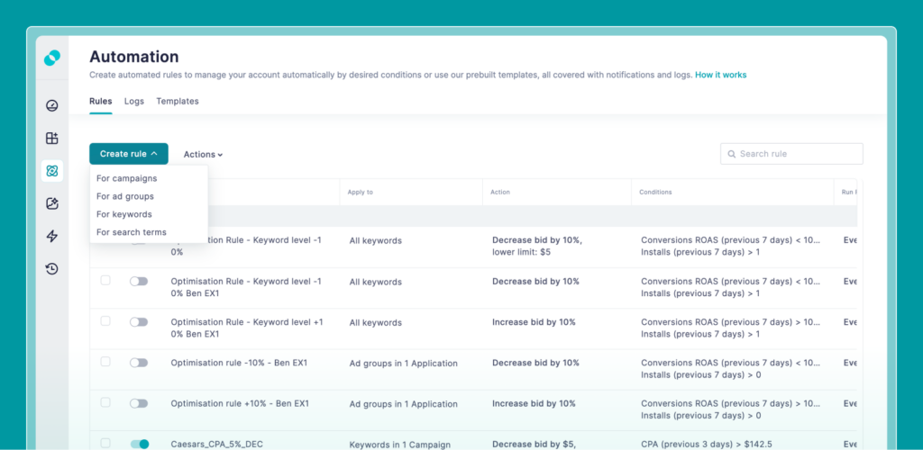Open the grid-plus widgets icon in sidebar
923x450 pixels.
51,138
